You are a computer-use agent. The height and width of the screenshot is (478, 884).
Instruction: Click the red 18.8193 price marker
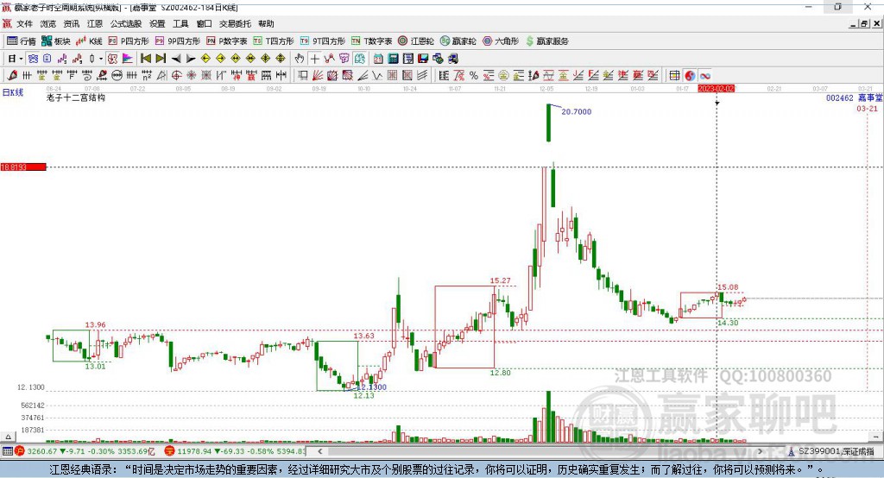(22, 167)
